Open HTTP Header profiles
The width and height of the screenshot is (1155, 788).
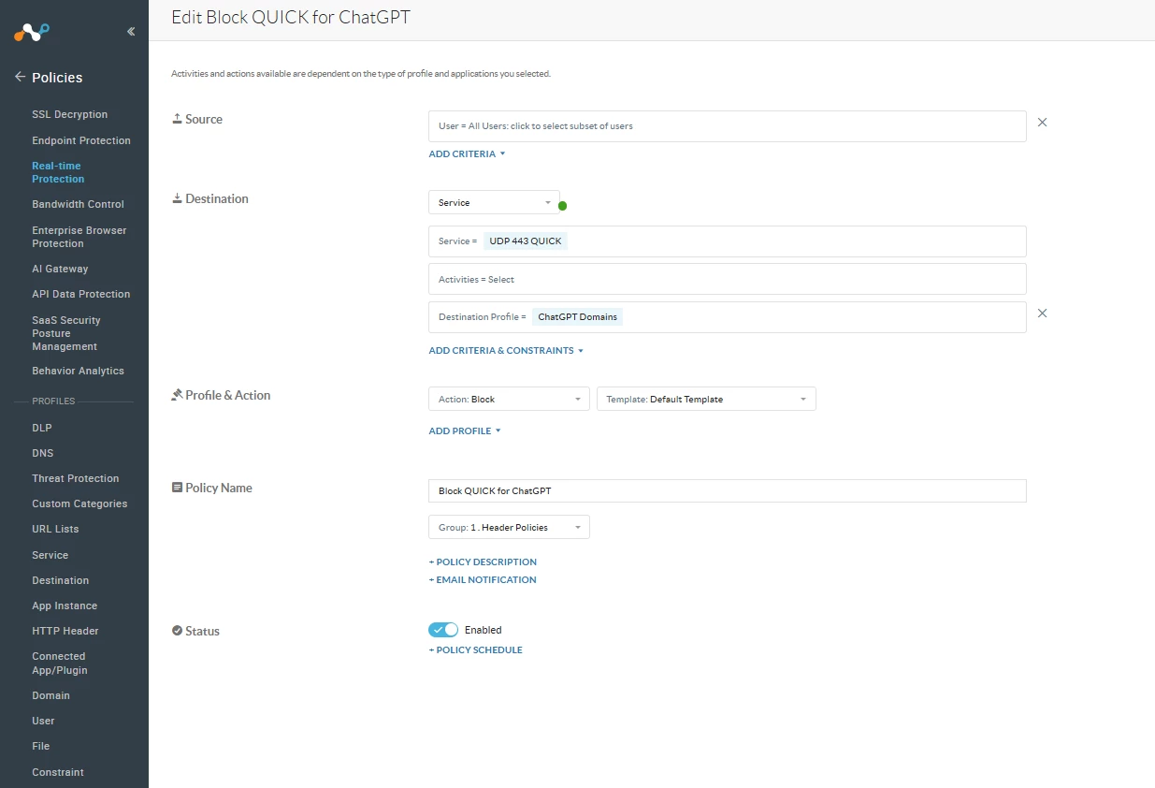pos(65,631)
